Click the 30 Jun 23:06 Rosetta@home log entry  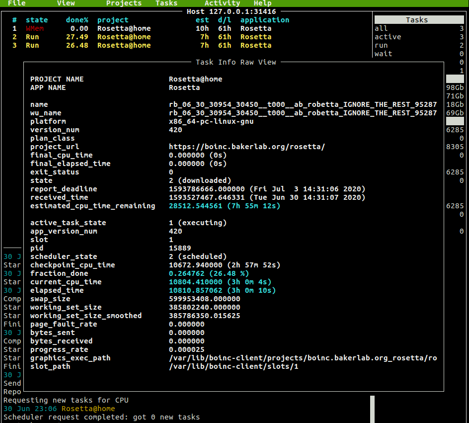[59, 409]
